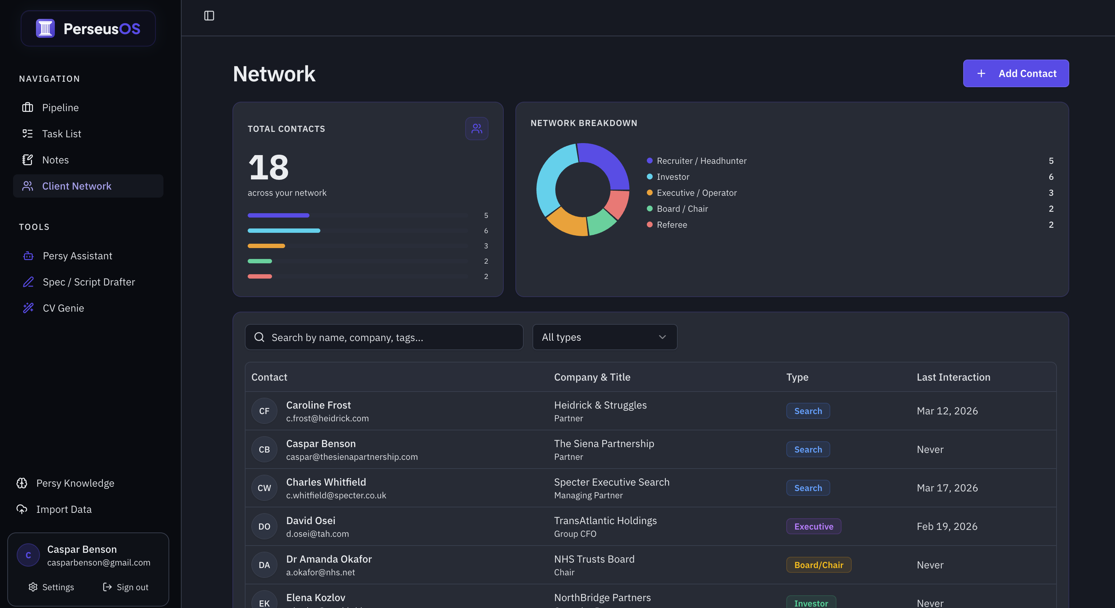This screenshot has width=1115, height=608.
Task: Open CV Genie tool
Action: (x=88, y=308)
